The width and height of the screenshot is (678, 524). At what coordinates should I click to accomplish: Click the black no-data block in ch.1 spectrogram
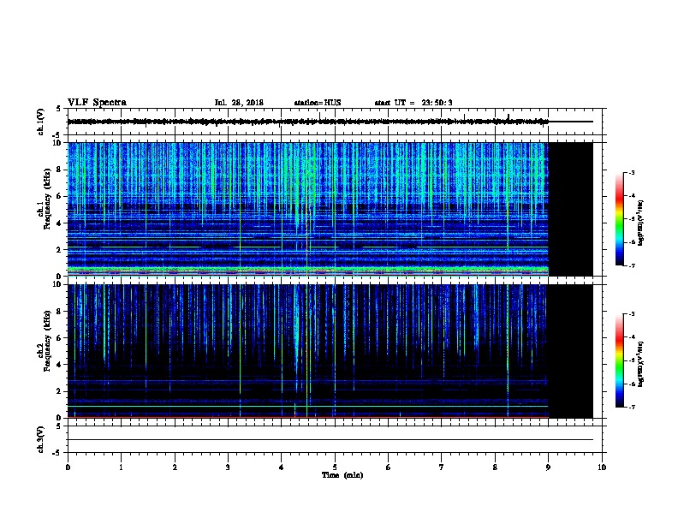click(571, 209)
